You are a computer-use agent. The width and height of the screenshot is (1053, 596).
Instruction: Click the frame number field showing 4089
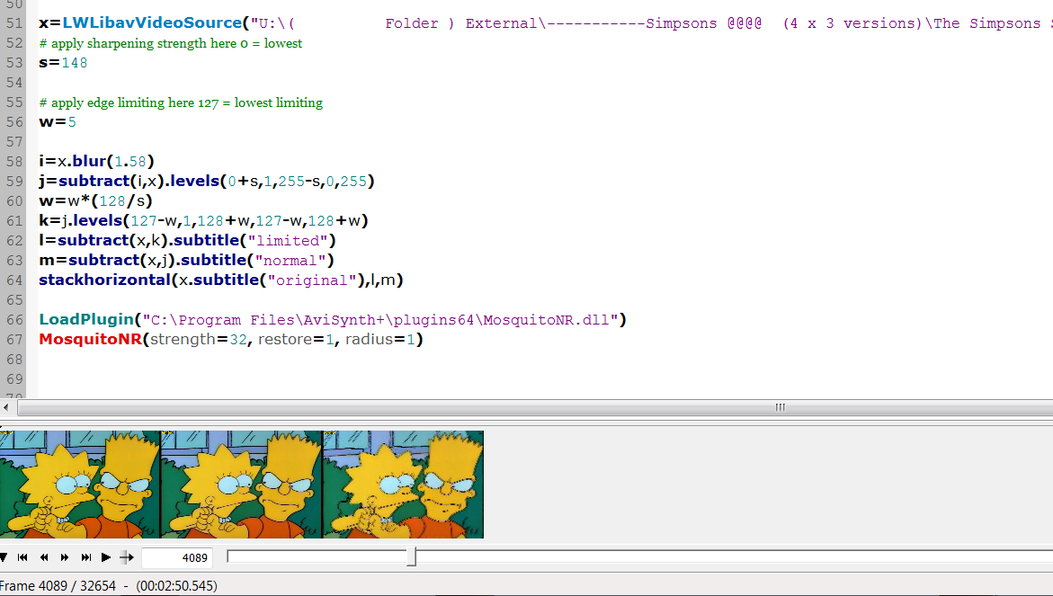click(x=176, y=557)
